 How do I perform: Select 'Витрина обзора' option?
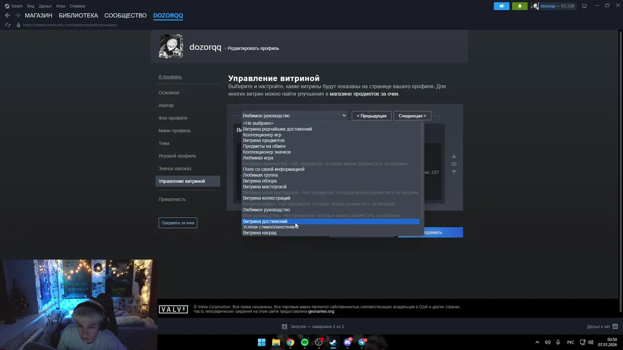click(x=331, y=181)
